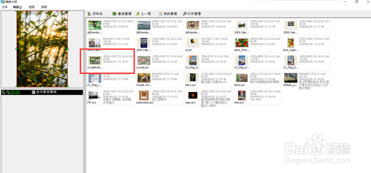Select PIP.pct template
The height and width of the screenshot is (173, 371).
tap(111, 97)
